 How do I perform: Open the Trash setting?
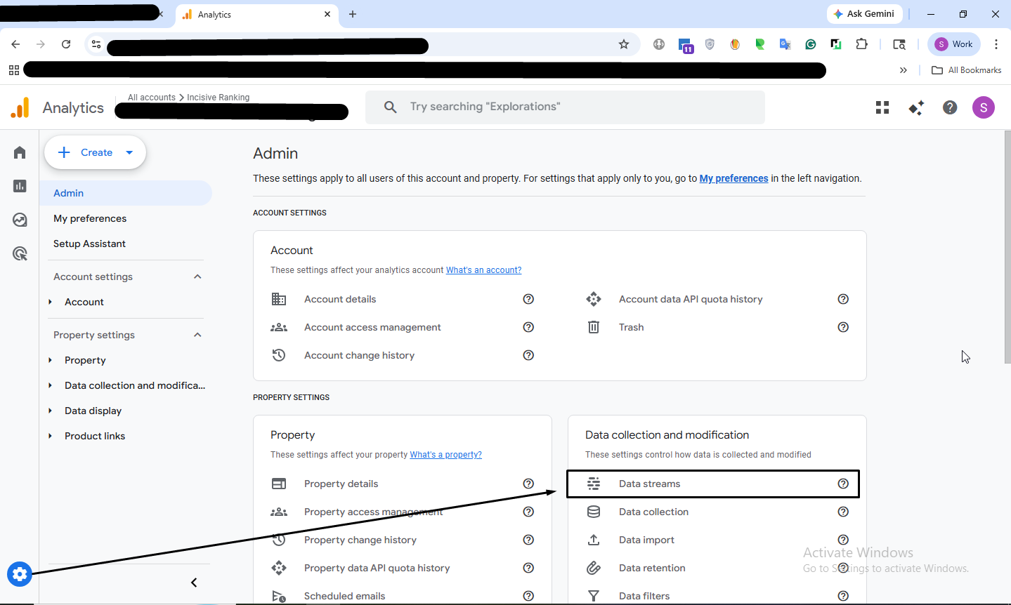631,327
